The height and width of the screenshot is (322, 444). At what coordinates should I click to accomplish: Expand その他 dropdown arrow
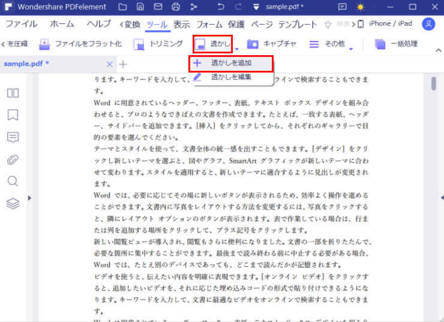(x=351, y=49)
